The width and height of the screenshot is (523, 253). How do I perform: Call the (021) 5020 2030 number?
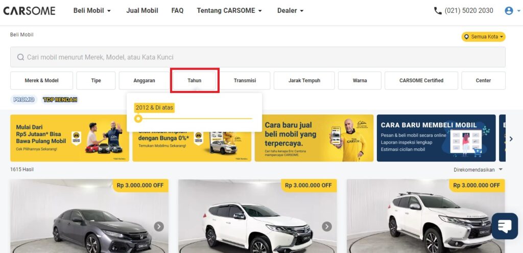coord(469,11)
